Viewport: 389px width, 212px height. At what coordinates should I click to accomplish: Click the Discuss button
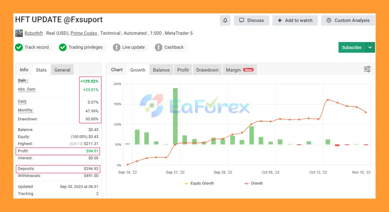coord(251,20)
